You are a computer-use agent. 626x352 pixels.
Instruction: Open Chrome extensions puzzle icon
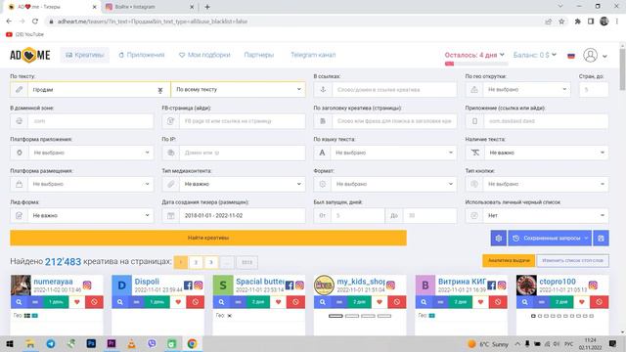[578, 22]
